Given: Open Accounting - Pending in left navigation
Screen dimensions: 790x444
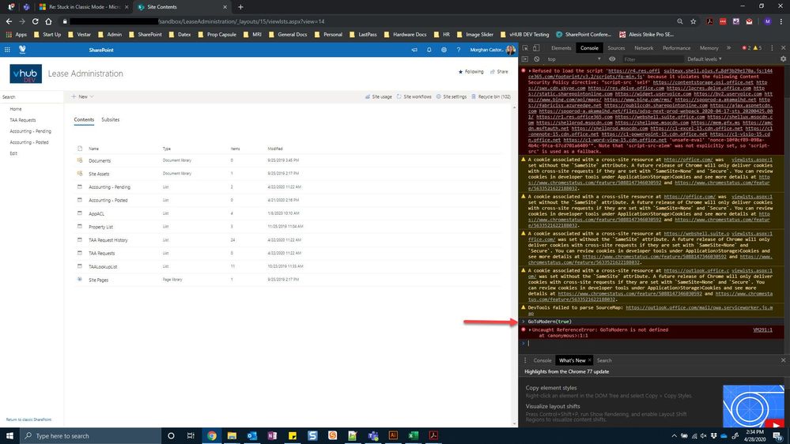Looking at the screenshot, I should point(30,131).
